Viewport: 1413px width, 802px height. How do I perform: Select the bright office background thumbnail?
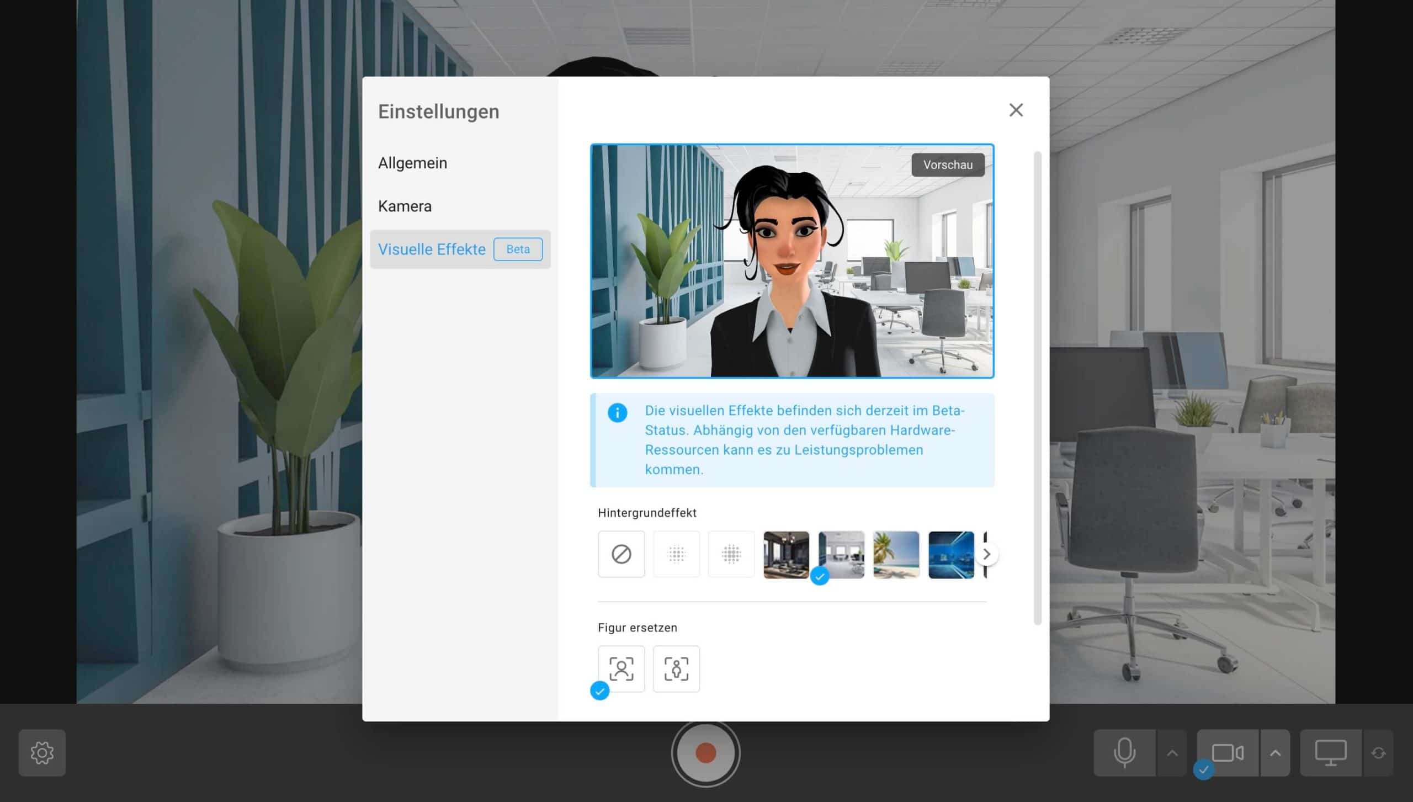coord(841,554)
